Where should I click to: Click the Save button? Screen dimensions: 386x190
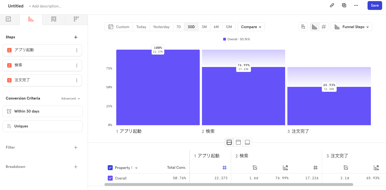tap(375, 5)
